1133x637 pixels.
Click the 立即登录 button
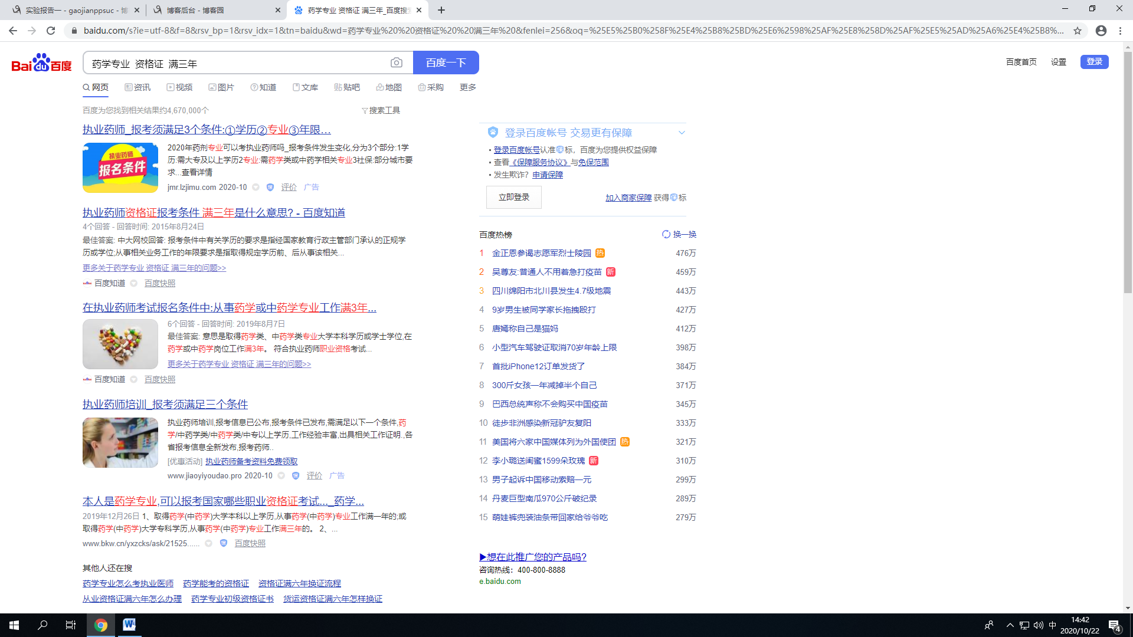pos(513,197)
